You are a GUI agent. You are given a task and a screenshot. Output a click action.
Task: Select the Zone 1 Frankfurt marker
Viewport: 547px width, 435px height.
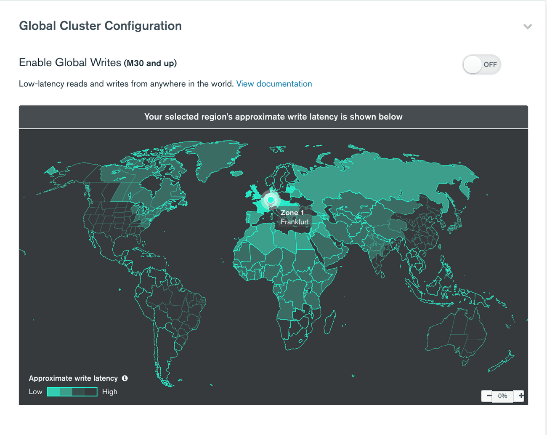[x=271, y=200]
